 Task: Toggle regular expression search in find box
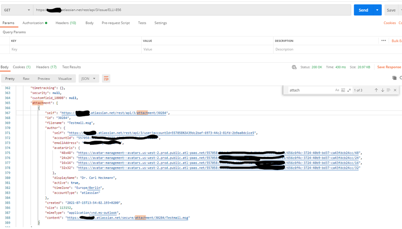349,90
